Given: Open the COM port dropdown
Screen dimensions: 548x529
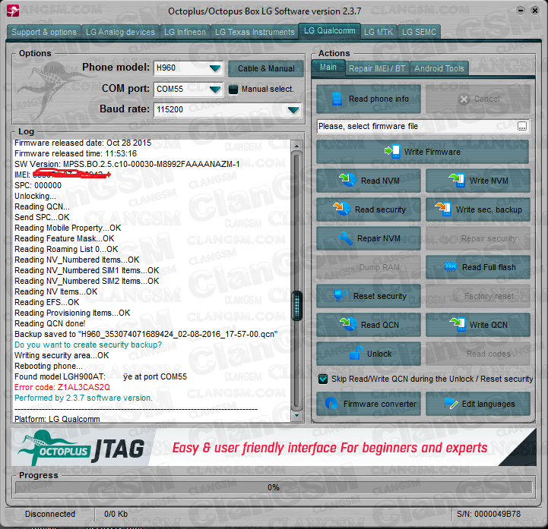Looking at the screenshot, I should click(216, 90).
